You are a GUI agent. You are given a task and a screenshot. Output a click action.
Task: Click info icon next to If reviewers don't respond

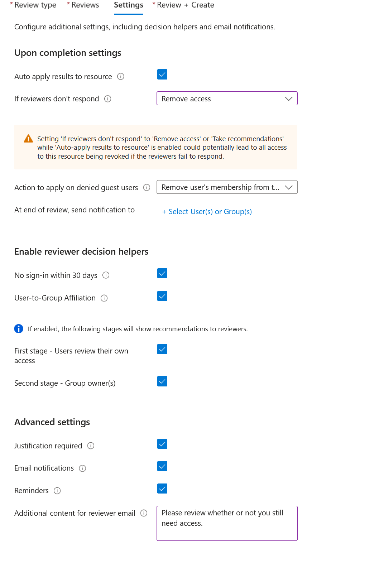tap(108, 99)
